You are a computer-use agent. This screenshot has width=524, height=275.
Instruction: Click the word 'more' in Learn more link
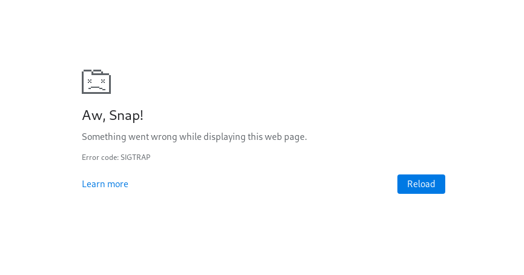pyautogui.click(x=118, y=184)
